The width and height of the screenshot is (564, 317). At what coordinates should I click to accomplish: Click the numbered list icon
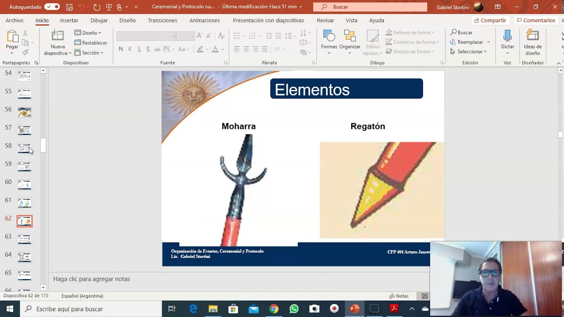pyautogui.click(x=252, y=36)
